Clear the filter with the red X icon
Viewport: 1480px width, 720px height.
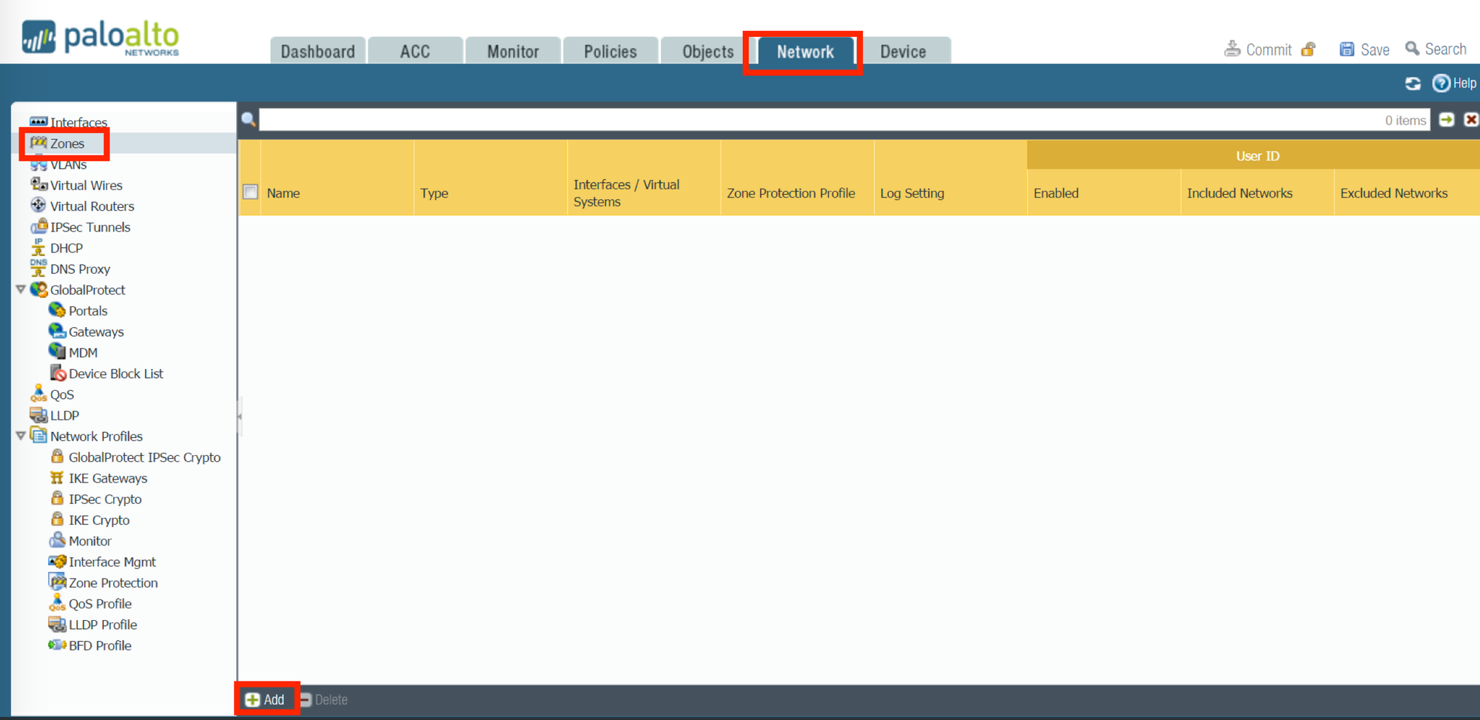point(1470,120)
